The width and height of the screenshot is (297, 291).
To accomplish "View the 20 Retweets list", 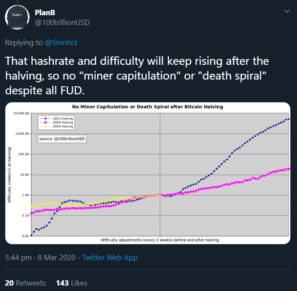I will point(25,283).
